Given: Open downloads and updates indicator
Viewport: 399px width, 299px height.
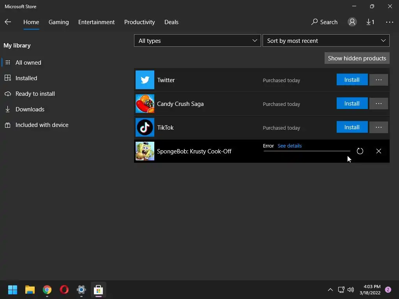Looking at the screenshot, I should coord(370,22).
